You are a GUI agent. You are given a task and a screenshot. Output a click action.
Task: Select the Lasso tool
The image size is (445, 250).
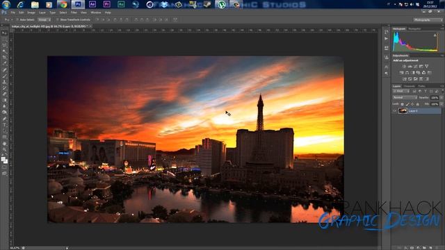point(4,45)
